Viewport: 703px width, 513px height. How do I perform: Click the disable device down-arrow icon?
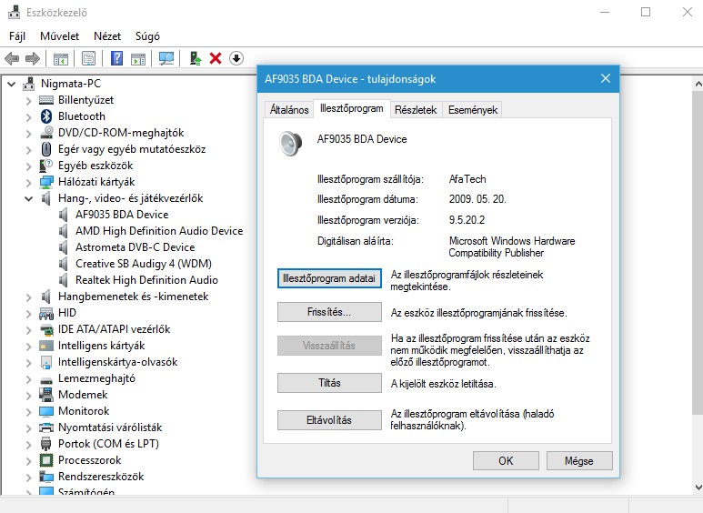236,58
